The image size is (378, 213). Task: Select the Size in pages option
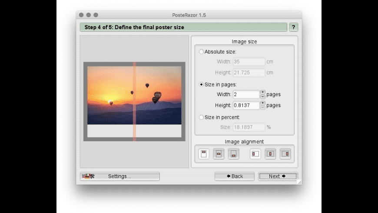click(x=201, y=84)
